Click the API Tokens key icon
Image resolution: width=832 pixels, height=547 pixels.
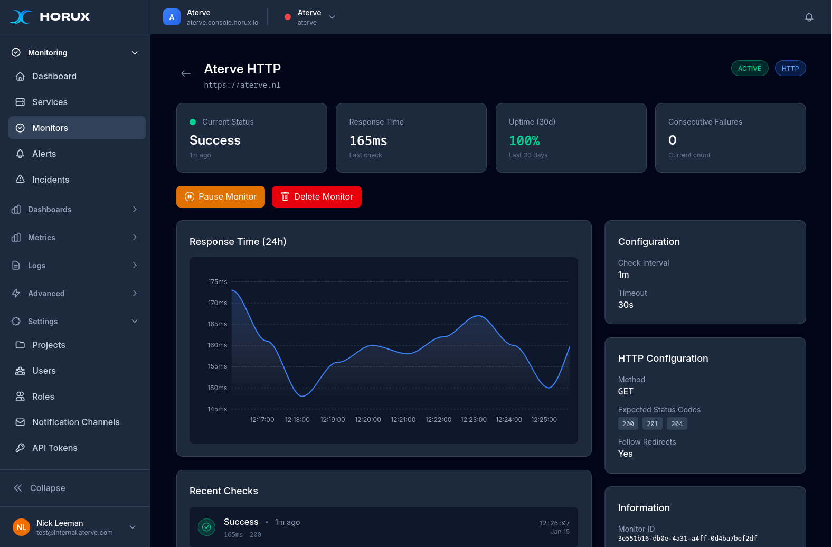20,448
